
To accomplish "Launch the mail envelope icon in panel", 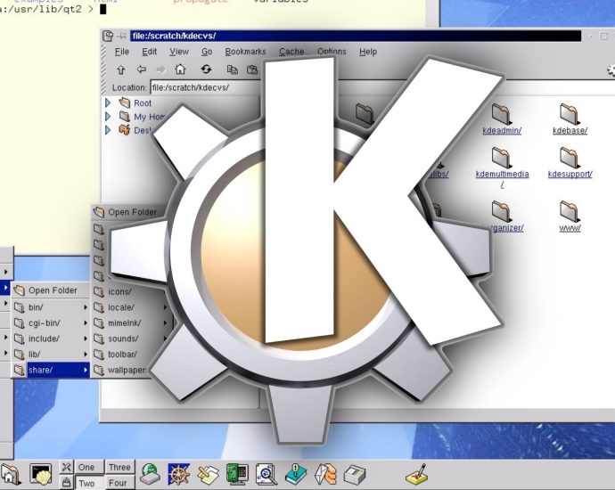I will pos(325,474).
